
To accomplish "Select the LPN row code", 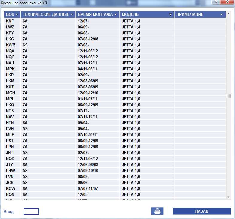I will (10, 147).
